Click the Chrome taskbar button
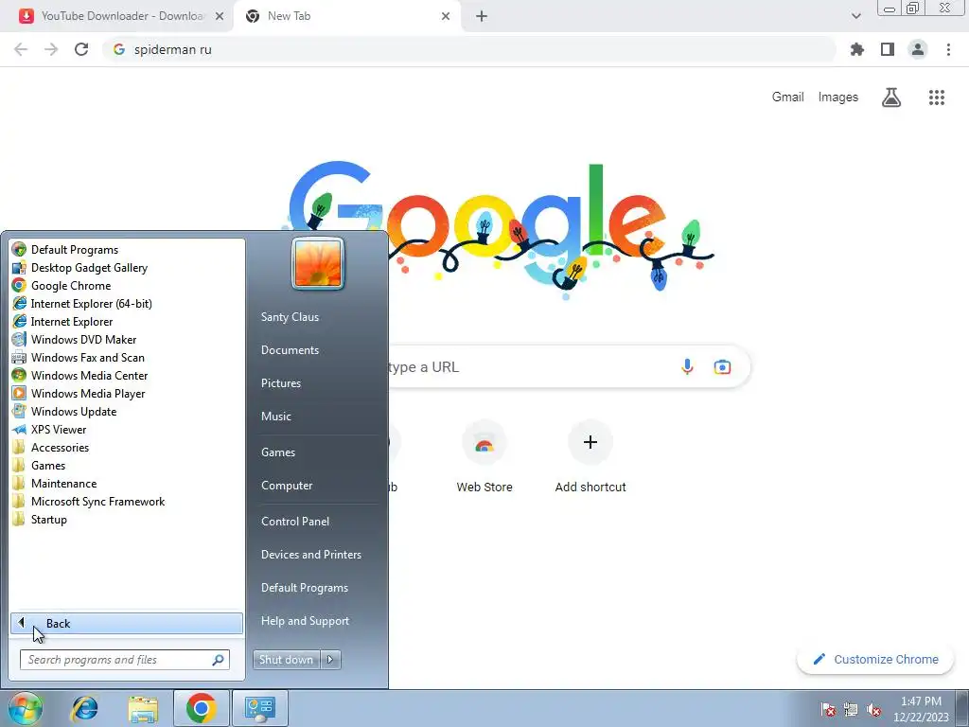 pos(201,708)
